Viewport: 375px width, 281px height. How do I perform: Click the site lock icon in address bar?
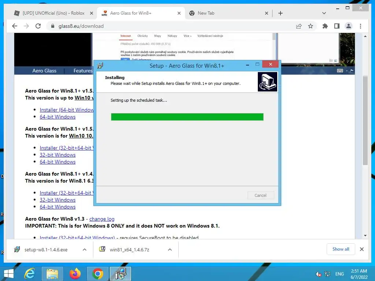[53, 26]
